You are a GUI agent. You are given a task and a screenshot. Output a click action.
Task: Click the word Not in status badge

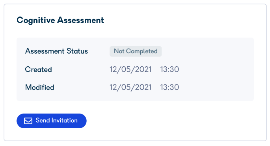coord(119,51)
